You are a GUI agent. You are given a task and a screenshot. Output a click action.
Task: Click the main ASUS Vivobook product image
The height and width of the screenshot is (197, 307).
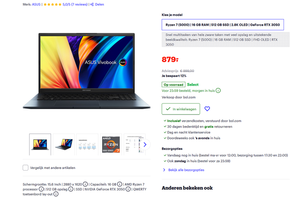coord(87,71)
